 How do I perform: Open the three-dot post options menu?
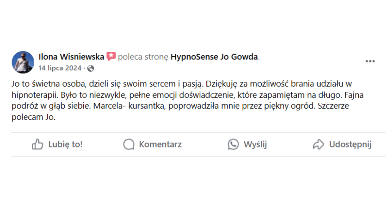tap(370, 61)
